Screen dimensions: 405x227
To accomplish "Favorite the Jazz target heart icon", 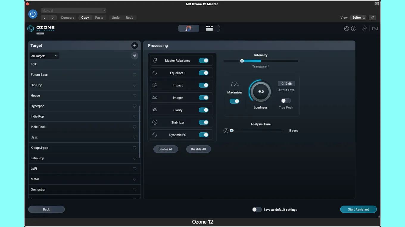I will [x=135, y=137].
